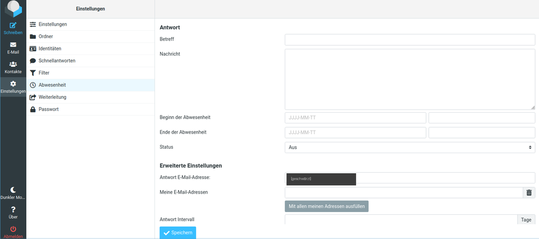
Task: Focus the Antwort Intervall input field
Action: click(x=401, y=220)
